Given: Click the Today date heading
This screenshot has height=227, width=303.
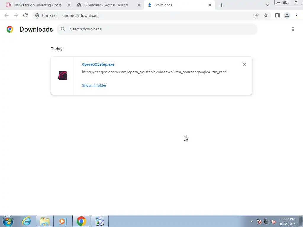Looking at the screenshot, I should pyautogui.click(x=57, y=49).
